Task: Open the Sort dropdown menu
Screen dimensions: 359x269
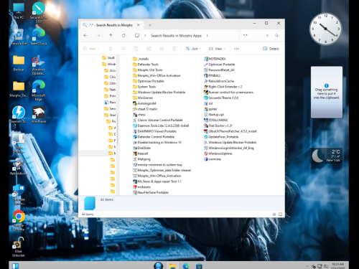Action: tap(193, 49)
